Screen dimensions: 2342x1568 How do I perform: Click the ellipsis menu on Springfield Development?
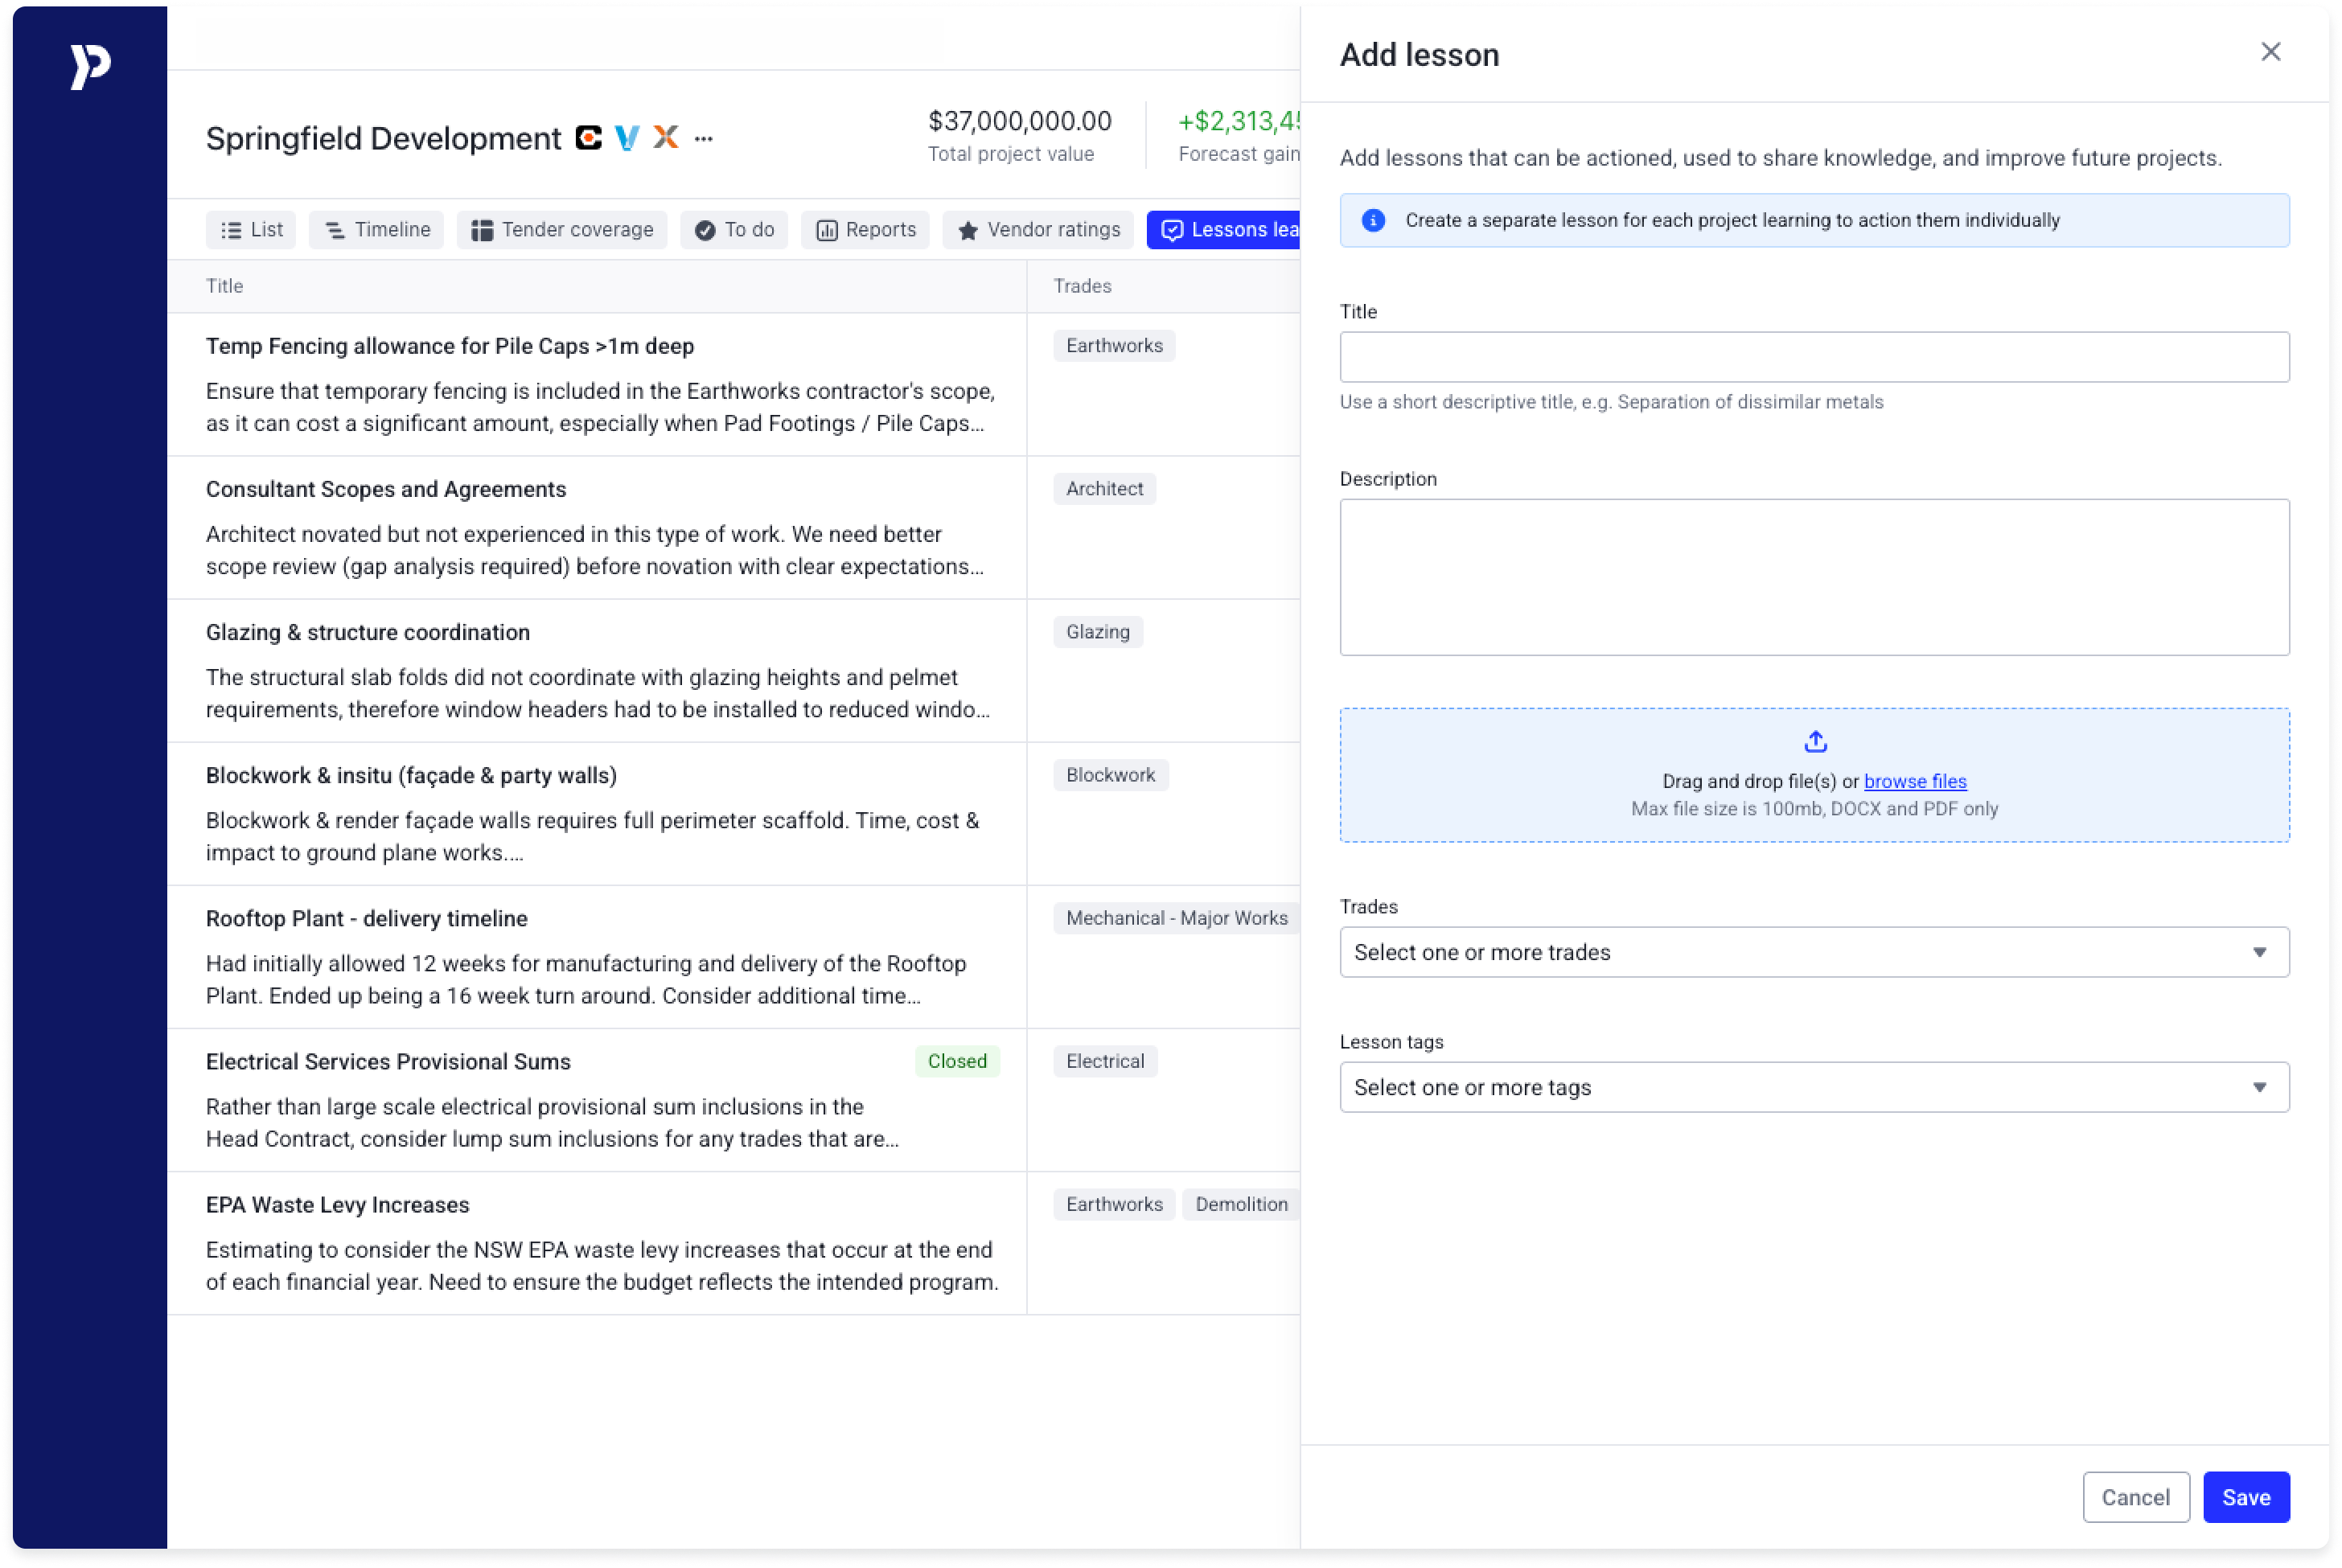click(x=705, y=138)
